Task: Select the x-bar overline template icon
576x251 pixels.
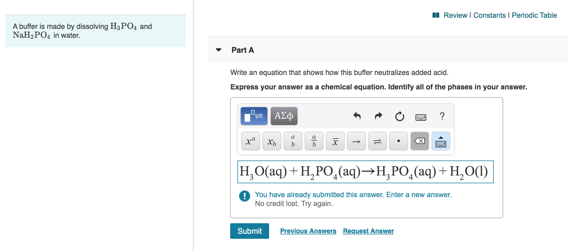Action: (335, 141)
